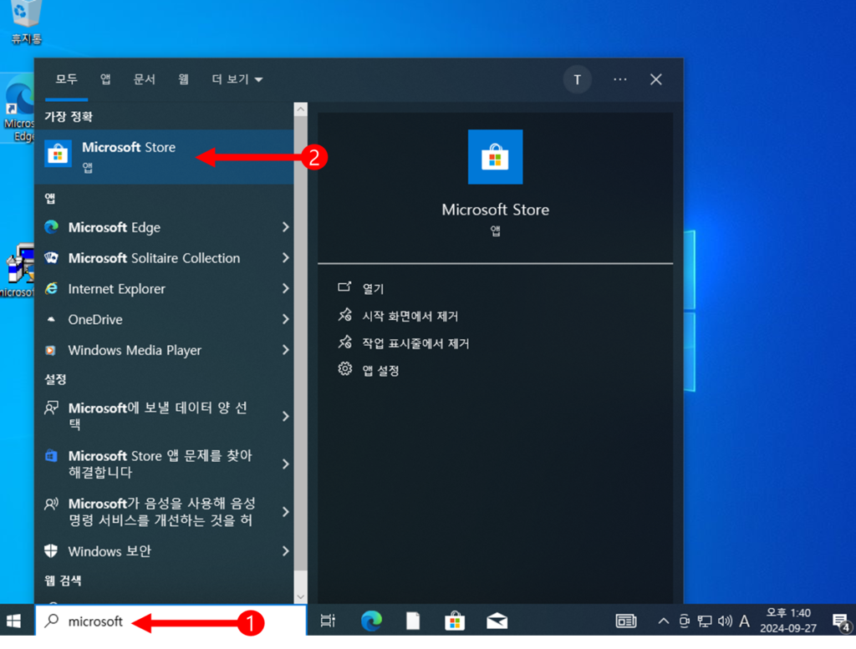This screenshot has width=856, height=649.
Task: Launch Microsoft Edge from app results
Action: pyautogui.click(x=157, y=227)
